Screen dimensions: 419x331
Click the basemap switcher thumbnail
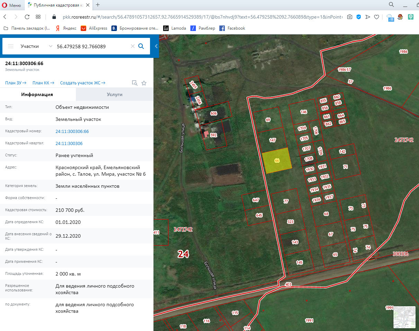(405, 317)
